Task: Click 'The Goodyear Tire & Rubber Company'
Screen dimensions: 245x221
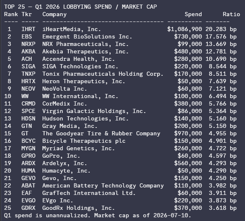Action: click(x=101, y=134)
